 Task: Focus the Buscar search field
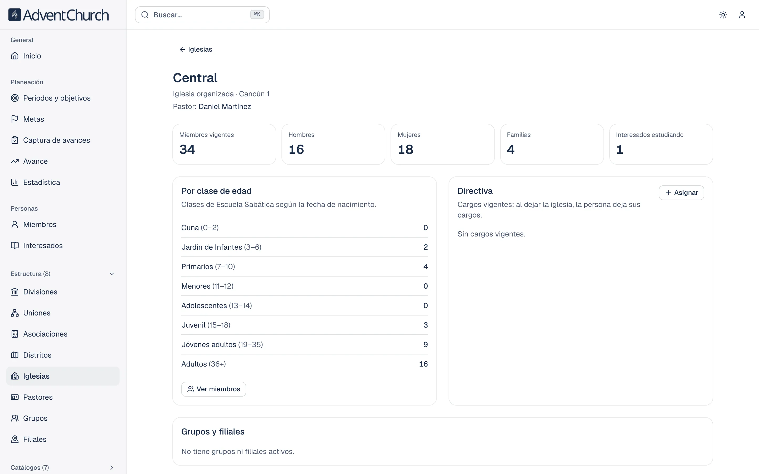pos(202,15)
